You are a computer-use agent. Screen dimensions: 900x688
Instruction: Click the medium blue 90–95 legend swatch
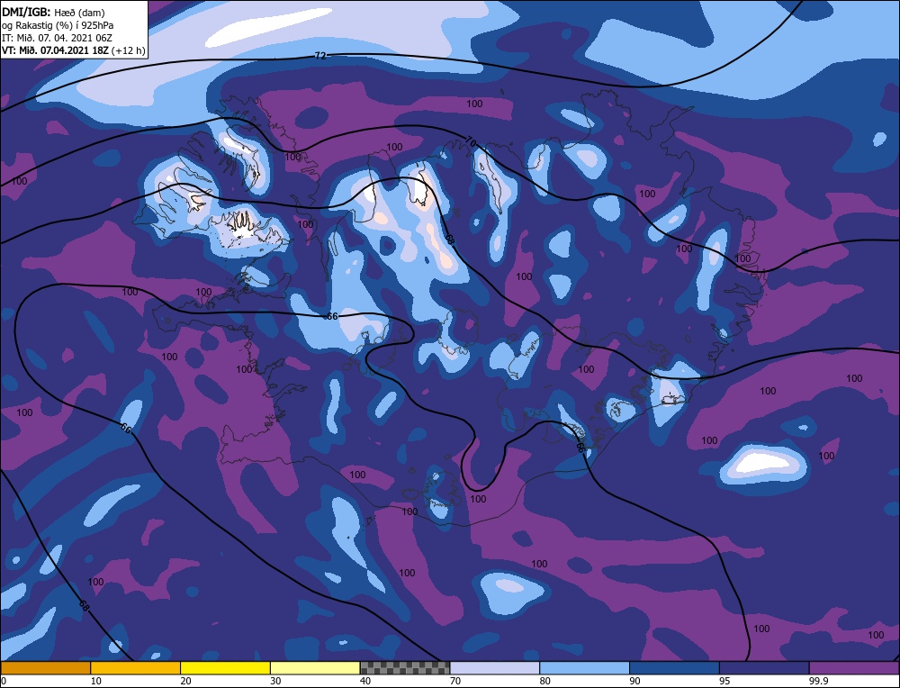pos(674,668)
